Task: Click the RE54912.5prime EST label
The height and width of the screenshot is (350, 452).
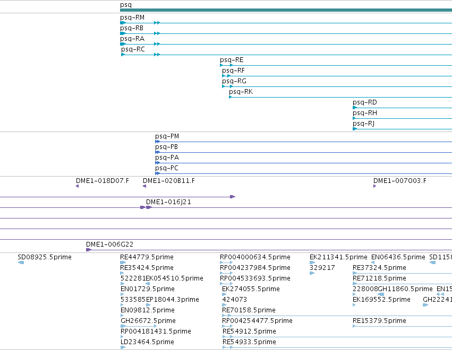Action: [249, 332]
